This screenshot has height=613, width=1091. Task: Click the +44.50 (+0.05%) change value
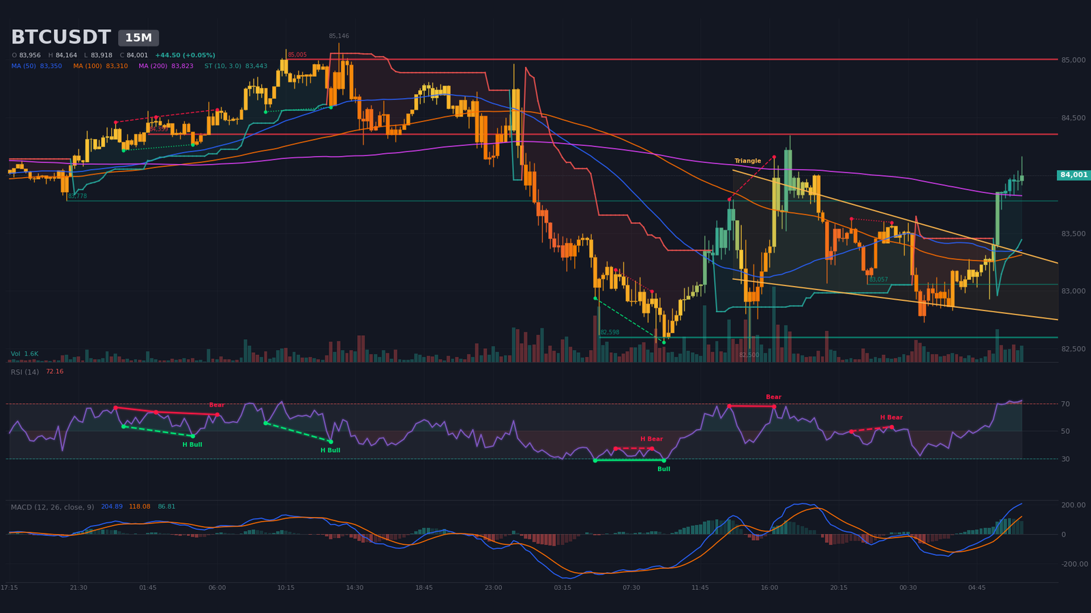(x=185, y=55)
